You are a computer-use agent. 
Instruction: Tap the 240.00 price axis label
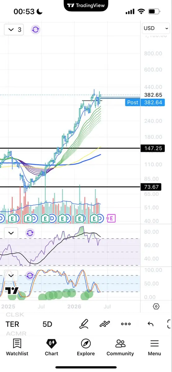153,121
